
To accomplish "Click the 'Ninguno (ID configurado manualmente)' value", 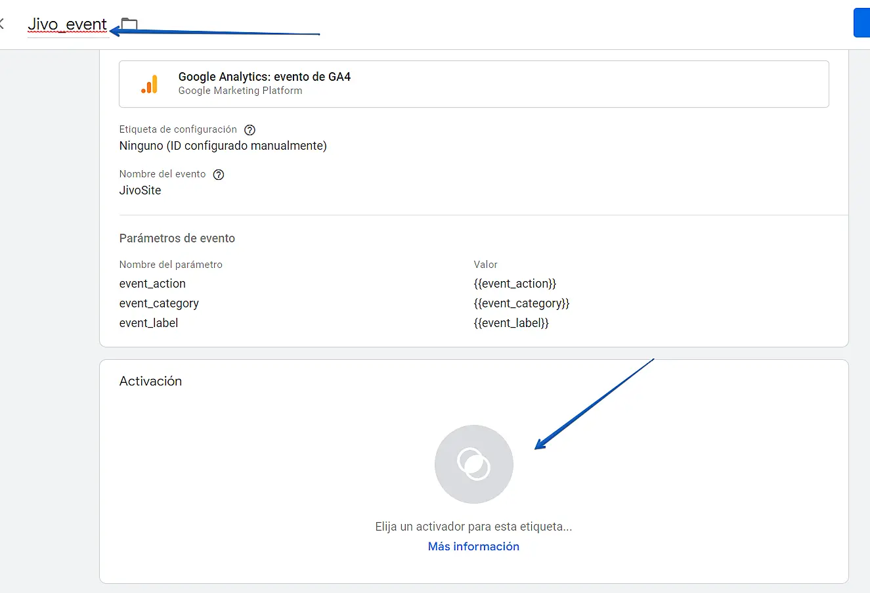I will 223,146.
